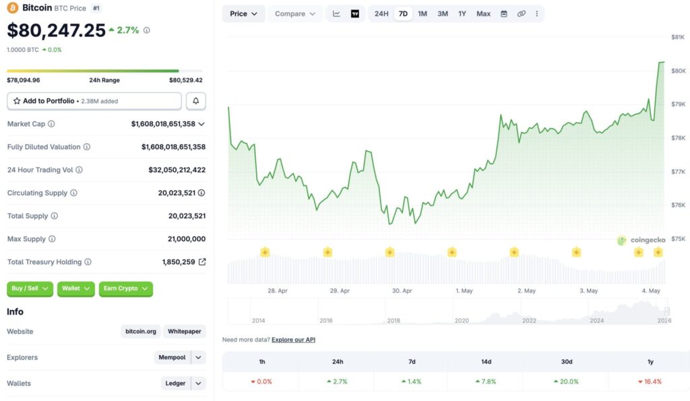Viewport: 690px width, 401px height.
Task: Open 24 Hour Trading Vol info icon
Action: [80, 169]
